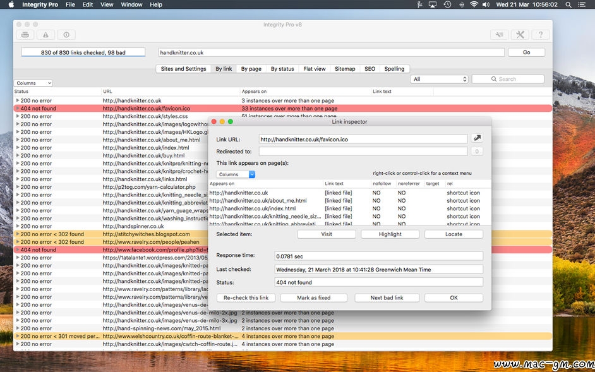Viewport: 595px width, 372px height.
Task: Open the preferences tools icon
Action: click(x=520, y=35)
